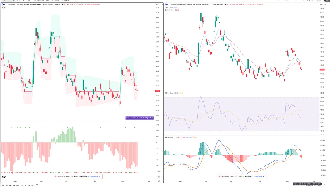Select the RSI 14 close legend
The image size is (330, 187).
click(169, 93)
